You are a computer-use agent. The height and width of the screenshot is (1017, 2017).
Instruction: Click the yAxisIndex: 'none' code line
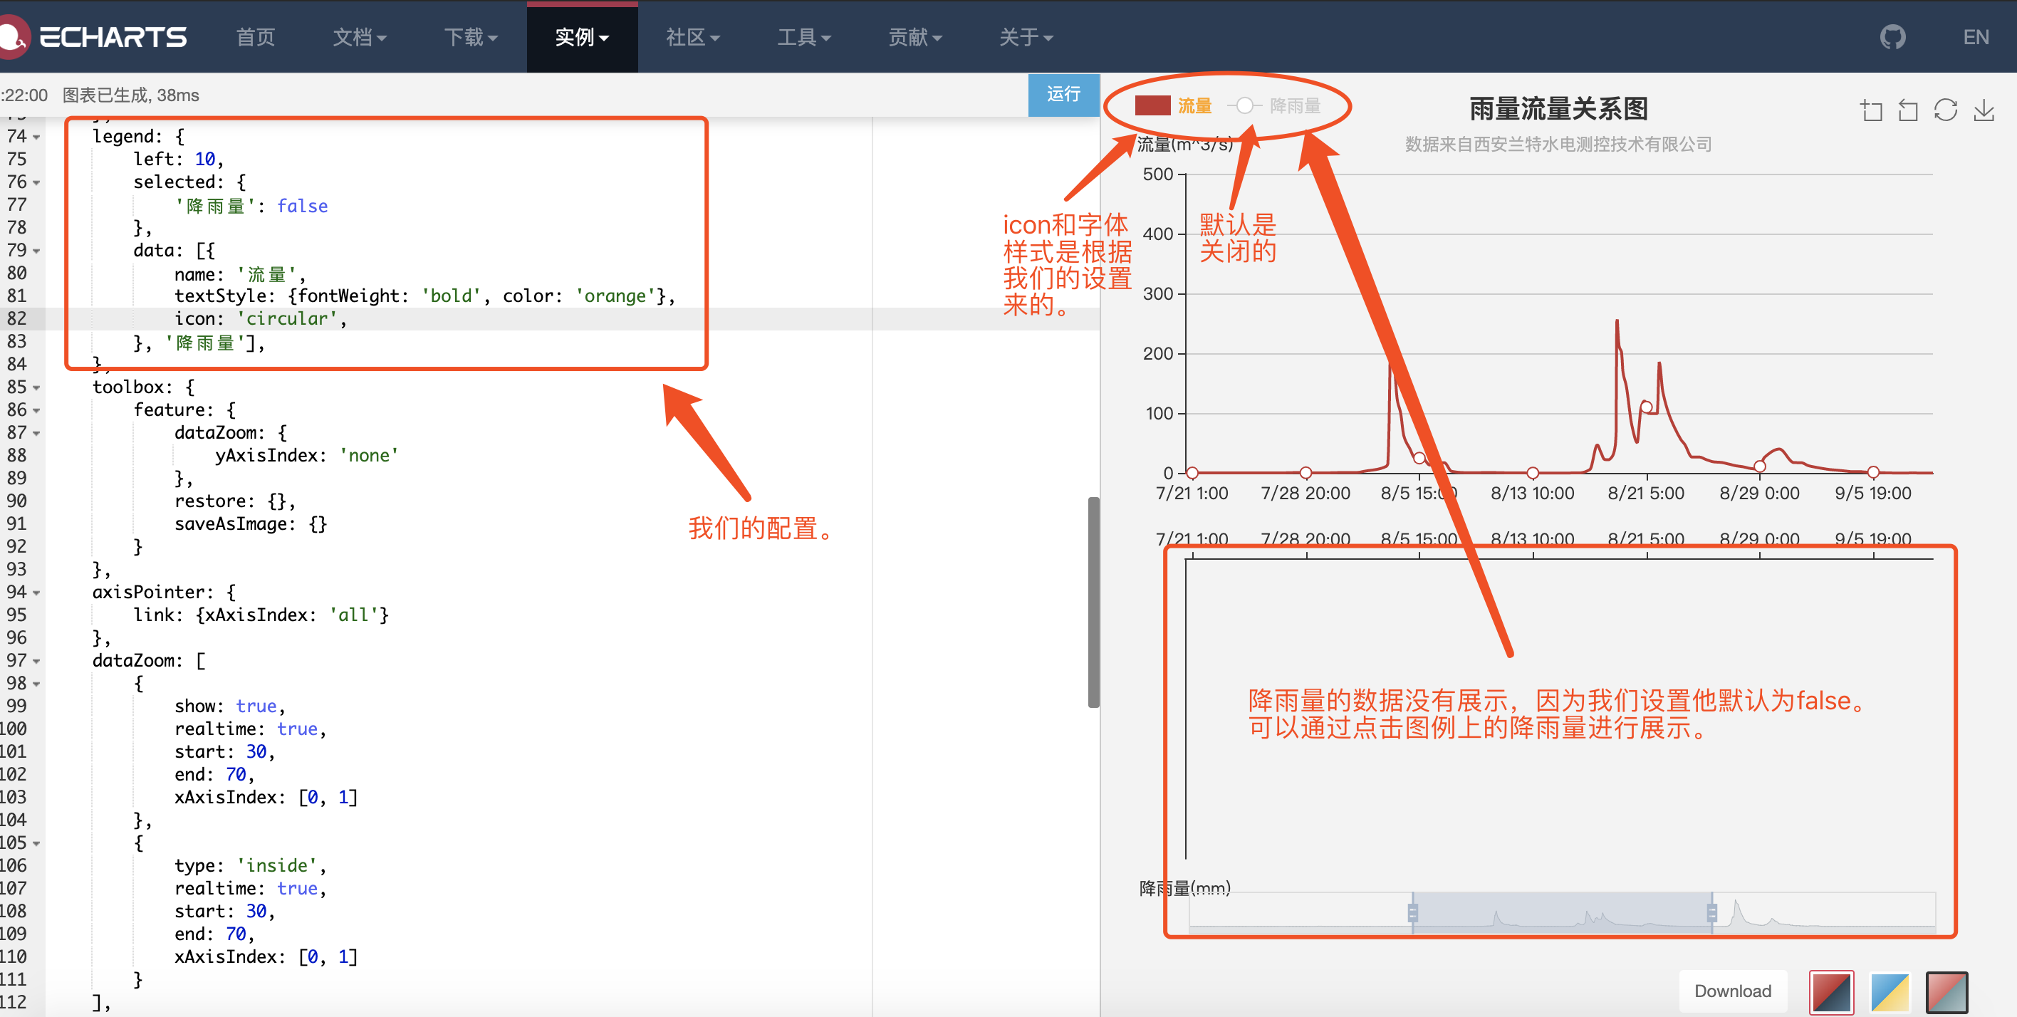306,456
